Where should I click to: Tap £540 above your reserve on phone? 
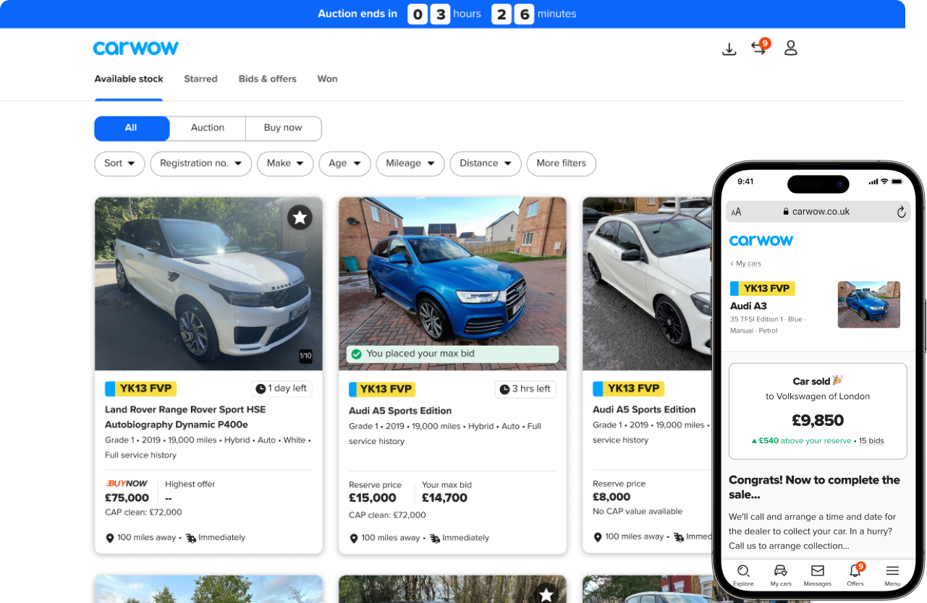[x=801, y=441]
